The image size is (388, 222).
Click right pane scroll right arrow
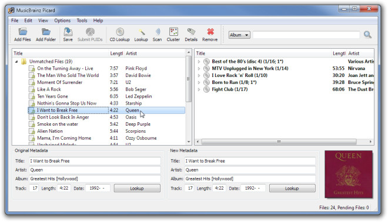(x=370, y=142)
